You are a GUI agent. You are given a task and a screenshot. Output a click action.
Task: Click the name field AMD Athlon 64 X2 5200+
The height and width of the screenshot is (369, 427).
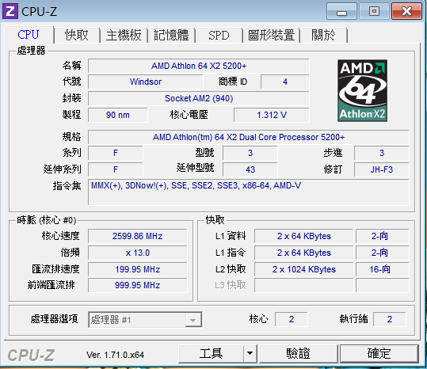[199, 67]
